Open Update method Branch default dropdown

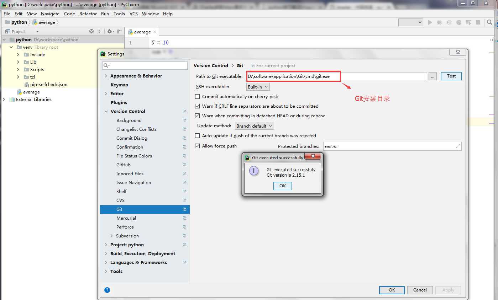click(x=254, y=126)
